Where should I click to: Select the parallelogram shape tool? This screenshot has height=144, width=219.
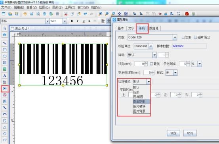(x=5, y=140)
